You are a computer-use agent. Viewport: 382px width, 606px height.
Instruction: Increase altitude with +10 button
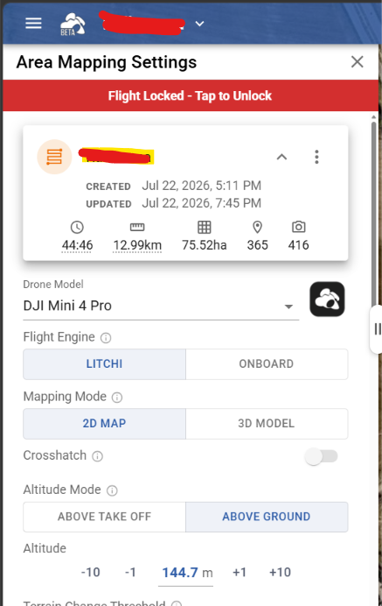click(280, 572)
